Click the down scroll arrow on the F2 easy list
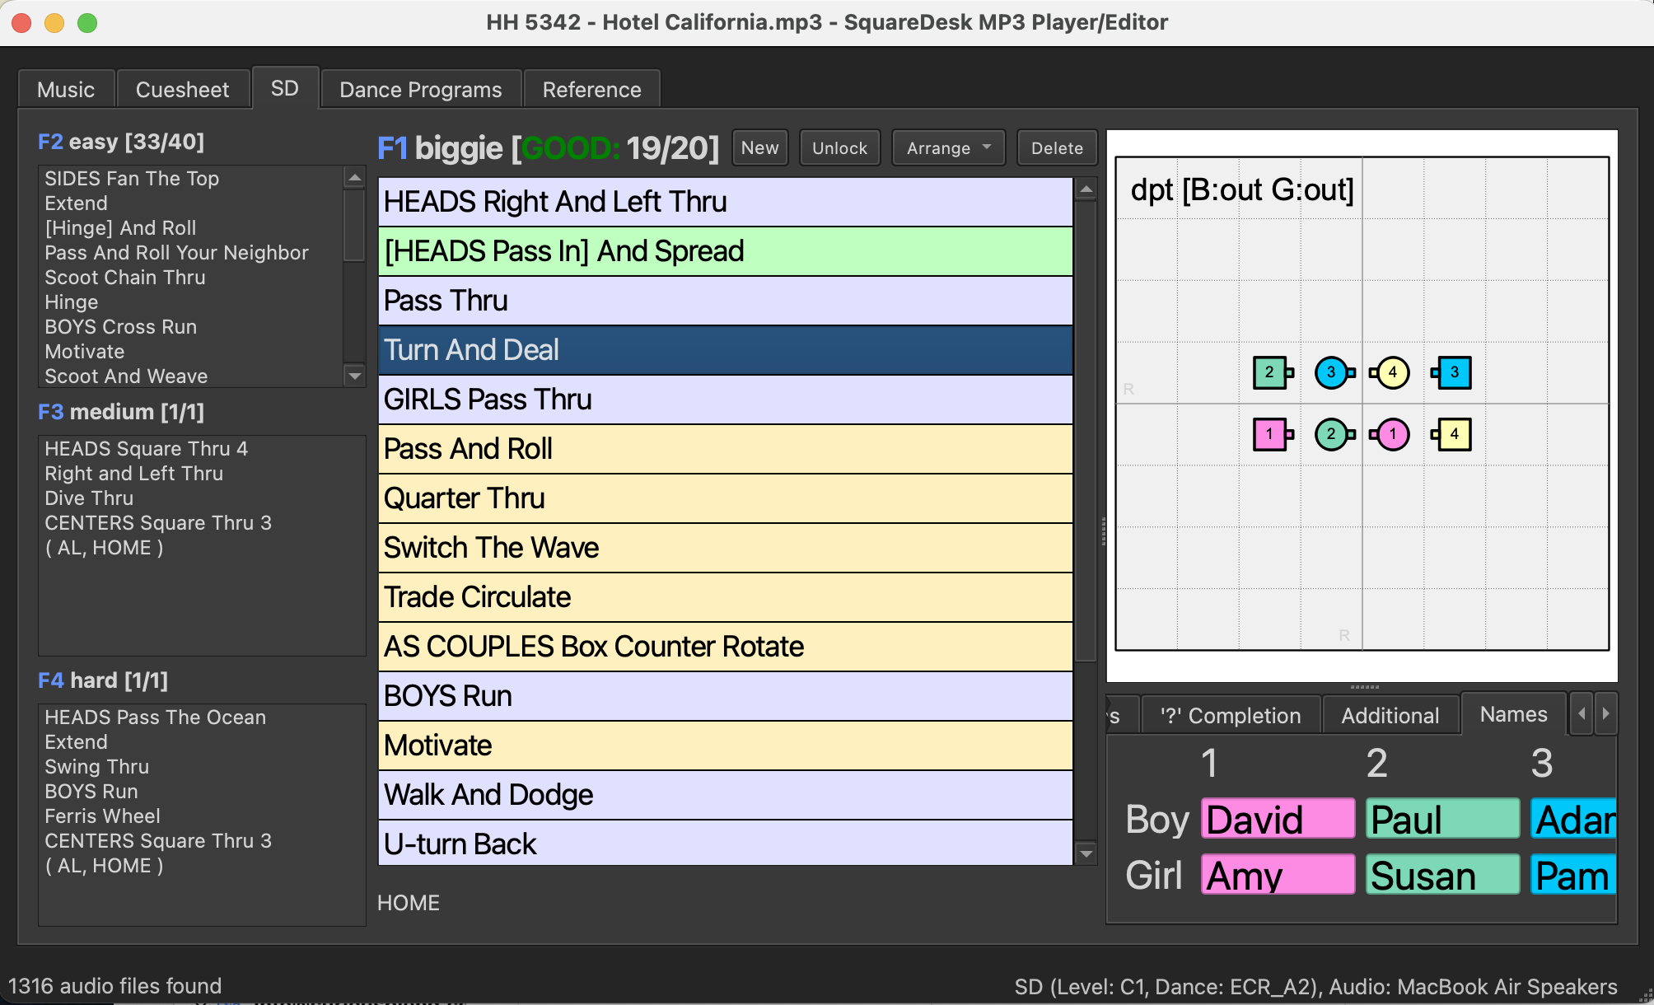This screenshot has width=1654, height=1005. point(354,376)
